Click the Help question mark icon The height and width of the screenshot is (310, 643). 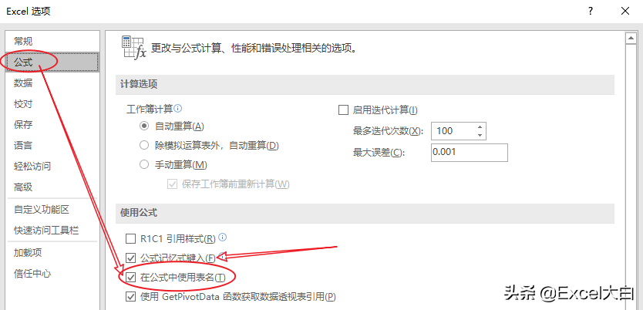[x=591, y=11]
